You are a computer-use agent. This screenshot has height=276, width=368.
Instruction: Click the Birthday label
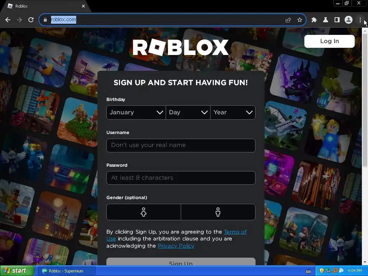click(116, 100)
